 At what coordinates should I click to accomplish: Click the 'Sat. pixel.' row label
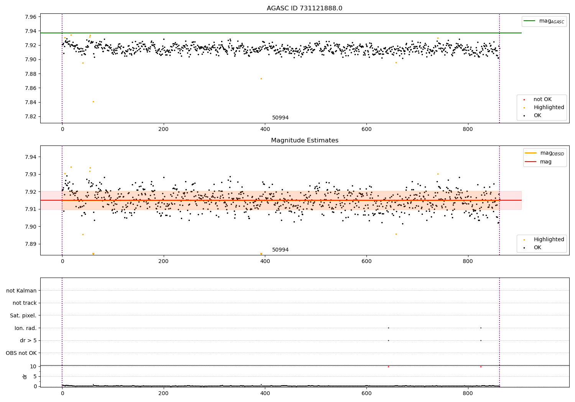(x=23, y=316)
